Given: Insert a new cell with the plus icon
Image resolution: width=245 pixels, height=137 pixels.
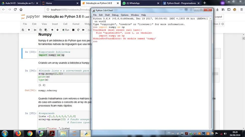Looking at the screenshot, I should click(x=29, y=30).
